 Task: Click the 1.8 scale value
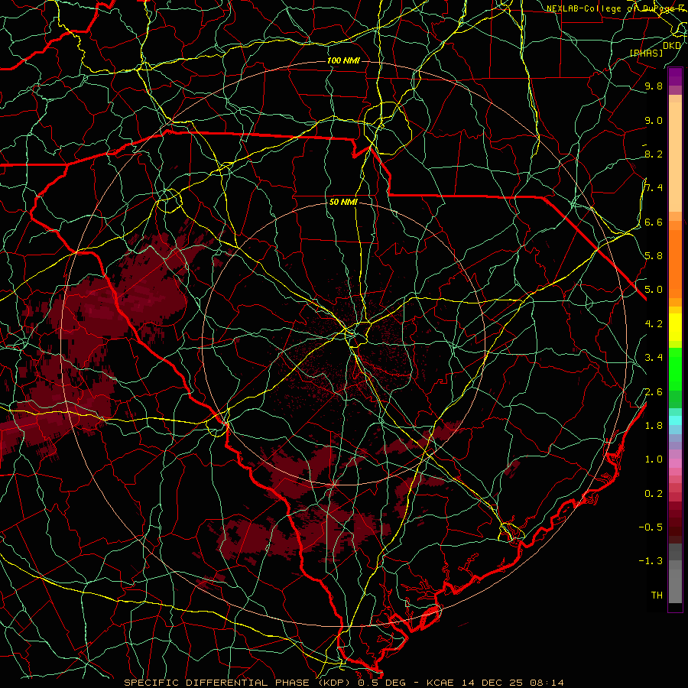654,426
